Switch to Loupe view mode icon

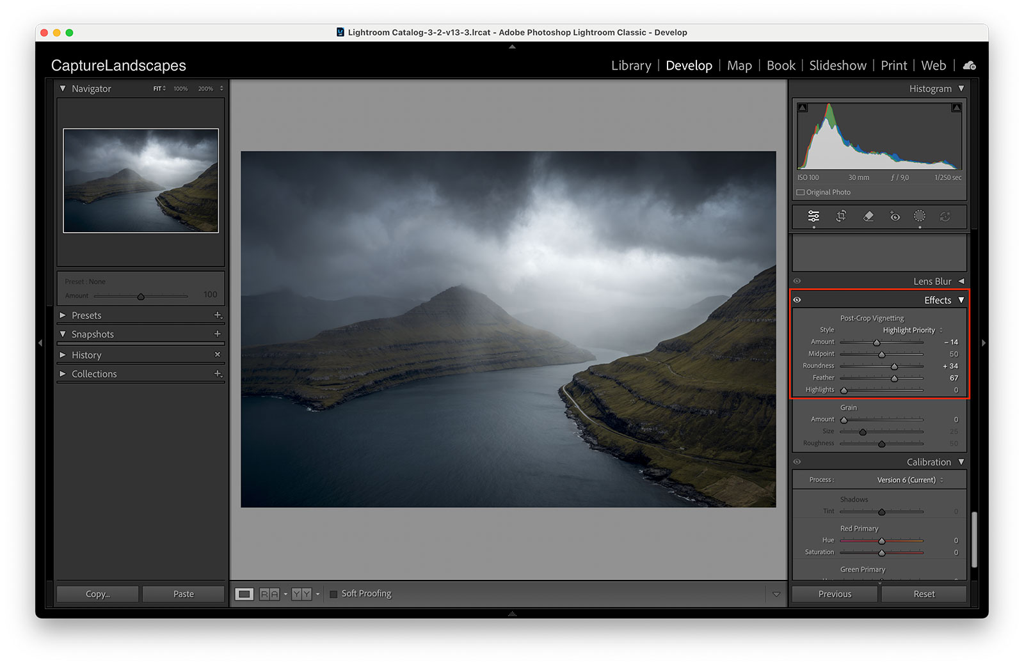(x=244, y=594)
